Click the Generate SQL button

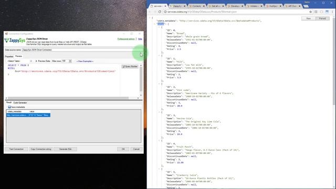tap(65, 149)
